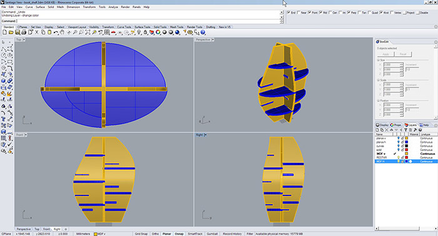
Task: Select the Front viewport tab at bottom
Action: [46, 229]
